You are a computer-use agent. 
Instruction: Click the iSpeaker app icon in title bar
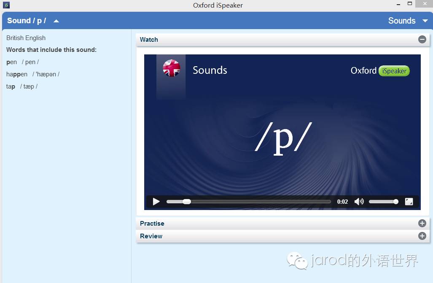click(x=6, y=5)
